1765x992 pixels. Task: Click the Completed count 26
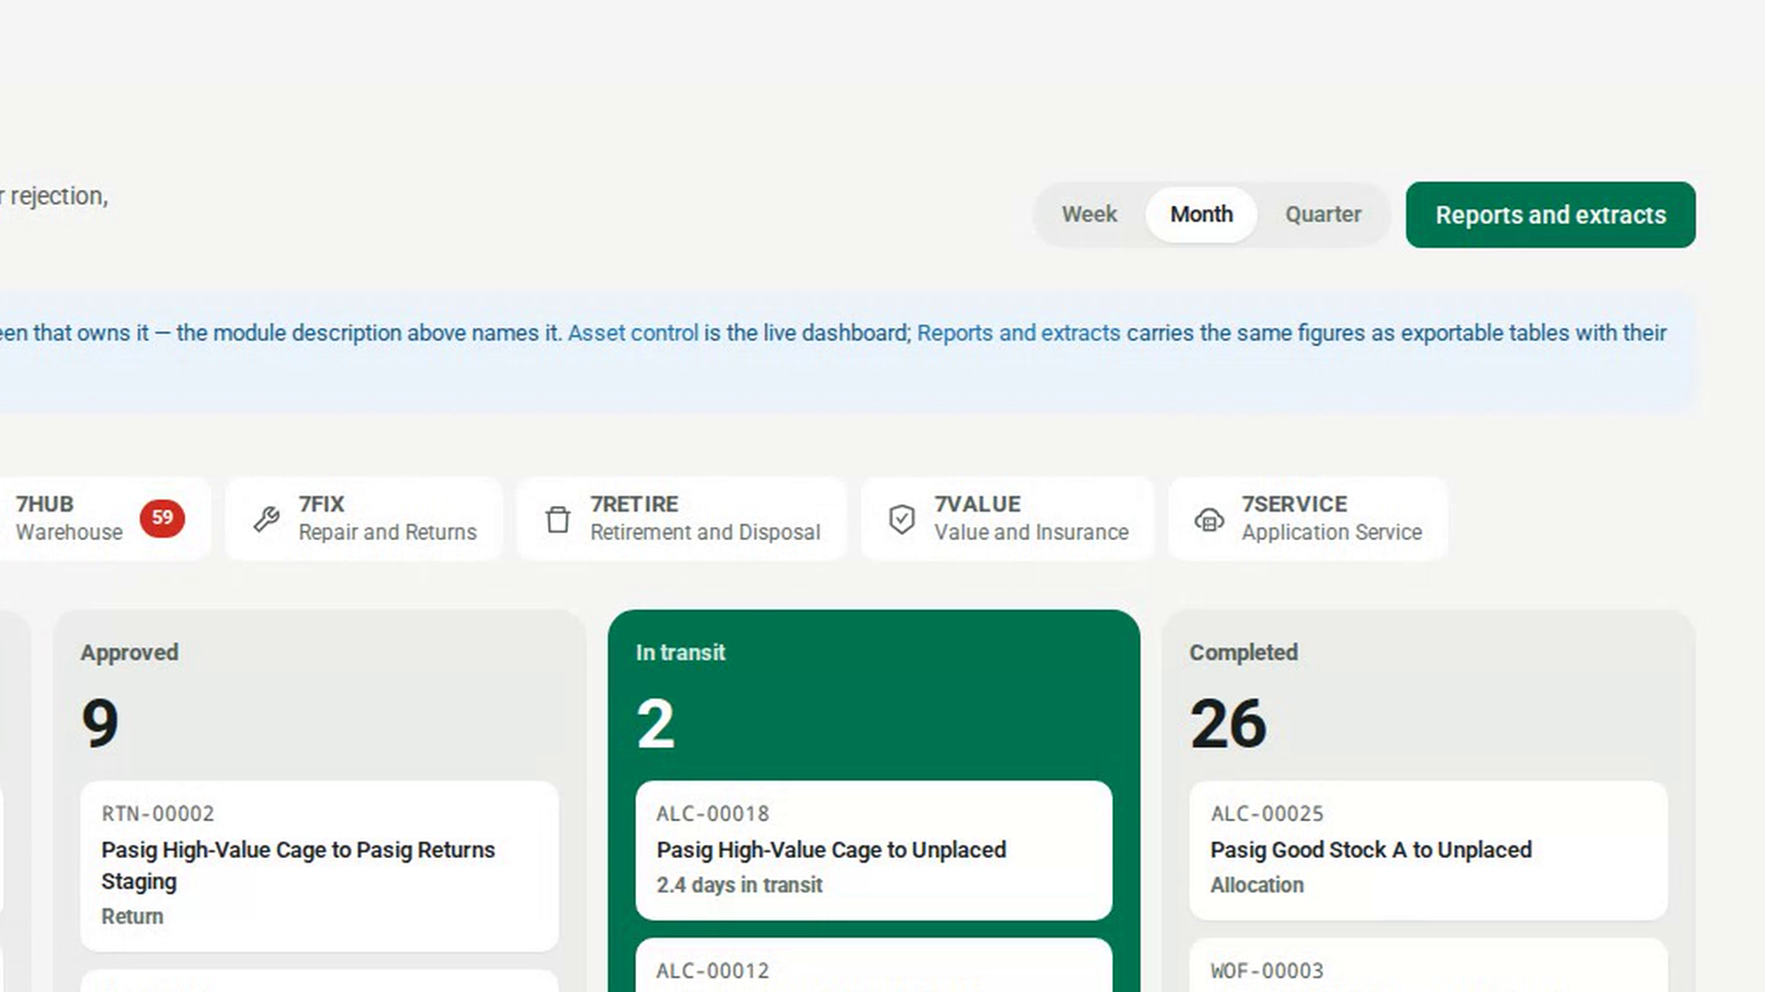click(1228, 724)
